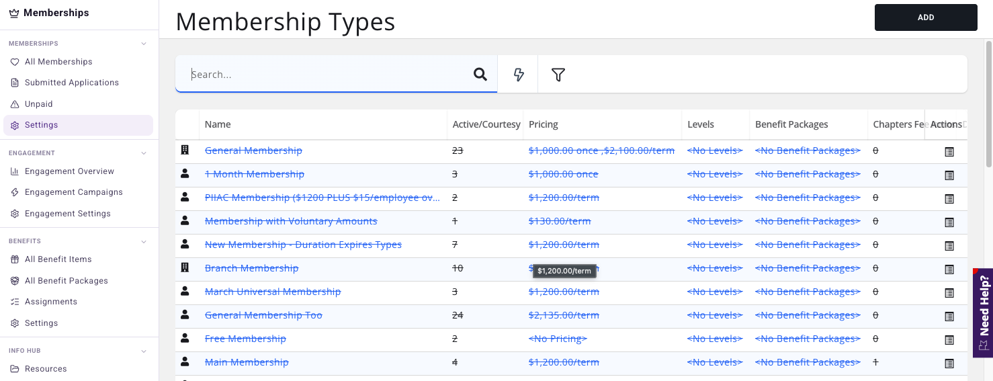Sort by the Active/Courtesy column header
The height and width of the screenshot is (381, 993).
(x=486, y=124)
